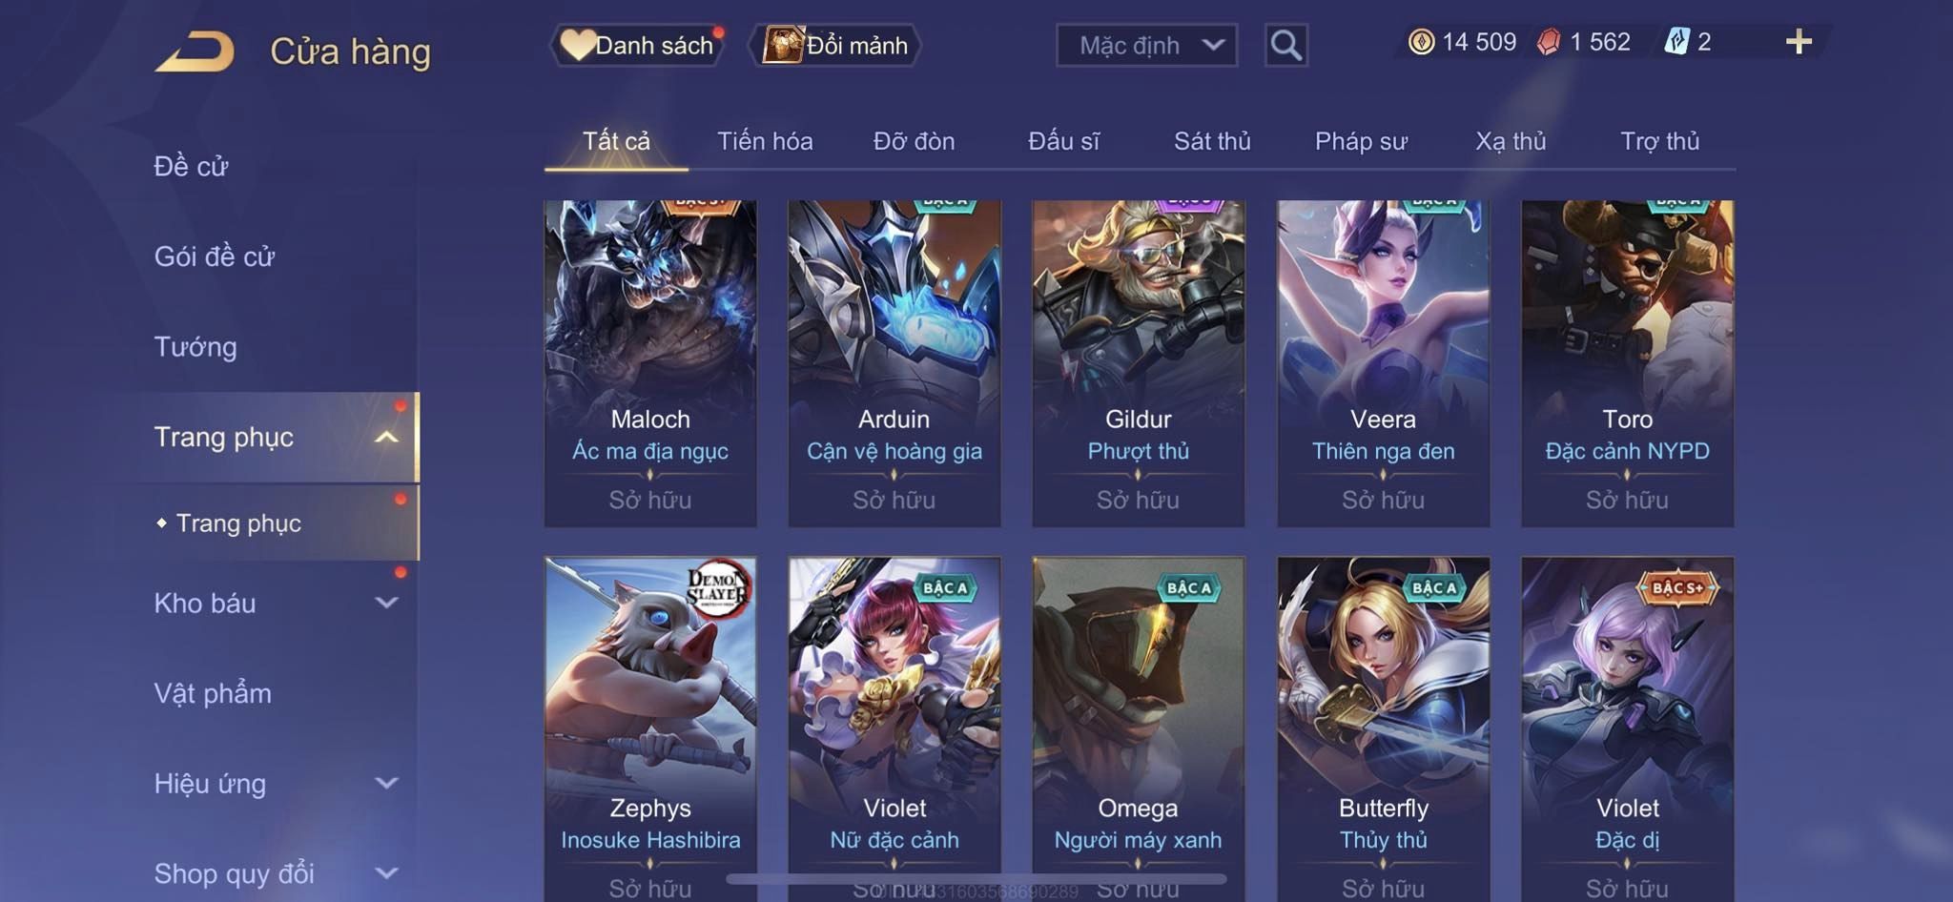Viewport: 1953px width, 902px height.
Task: Open Vật phẩm in the sidebar
Action: tap(213, 693)
